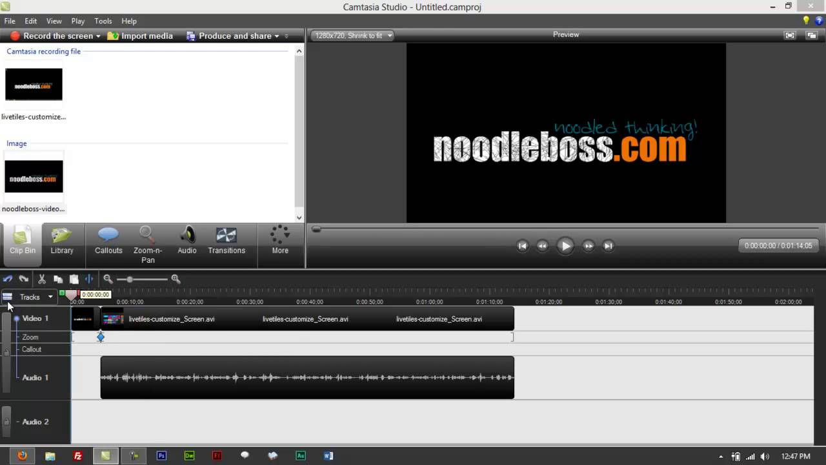Select the livetiles-customize recording thumbnail
The height and width of the screenshot is (465, 826).
(34, 84)
